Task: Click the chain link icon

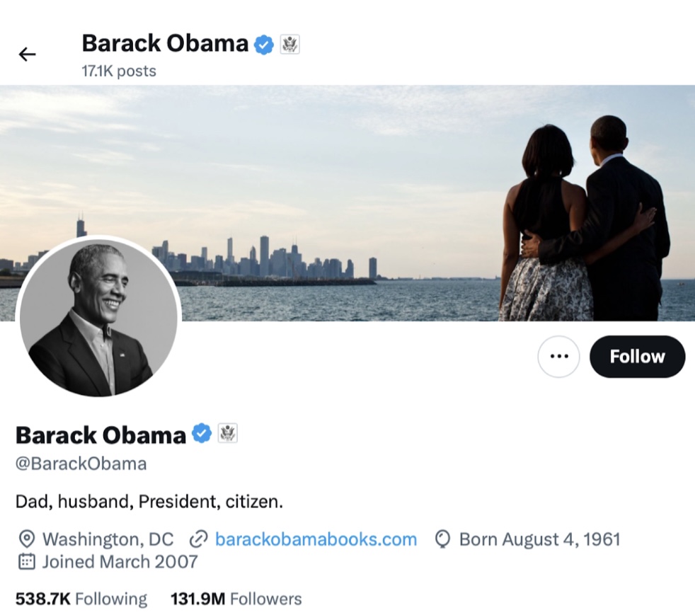Action: click(x=198, y=539)
